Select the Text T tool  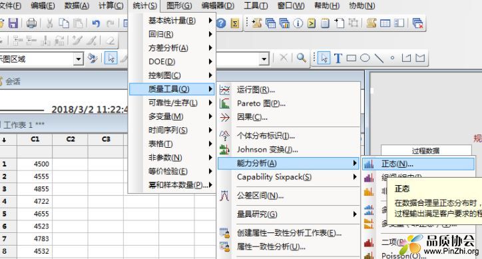coord(338,58)
